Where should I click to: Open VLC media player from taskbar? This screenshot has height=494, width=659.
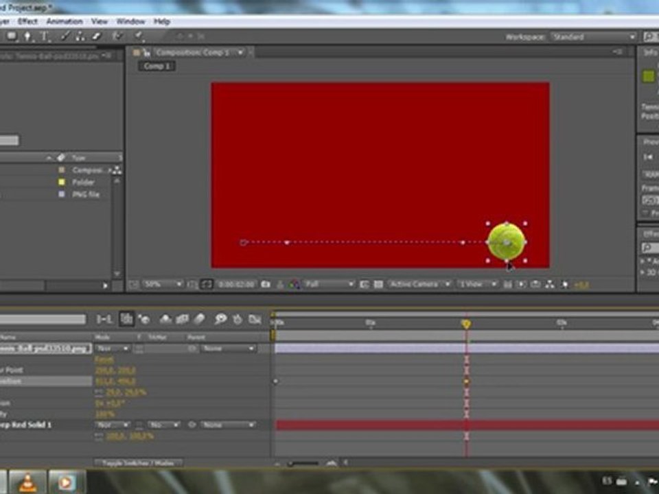(x=27, y=482)
